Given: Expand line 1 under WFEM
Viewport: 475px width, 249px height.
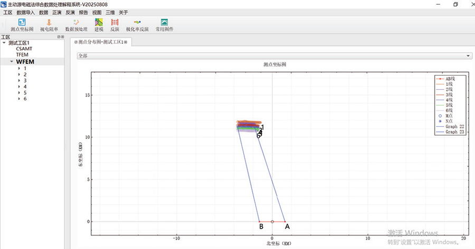Looking at the screenshot, I should point(19,68).
